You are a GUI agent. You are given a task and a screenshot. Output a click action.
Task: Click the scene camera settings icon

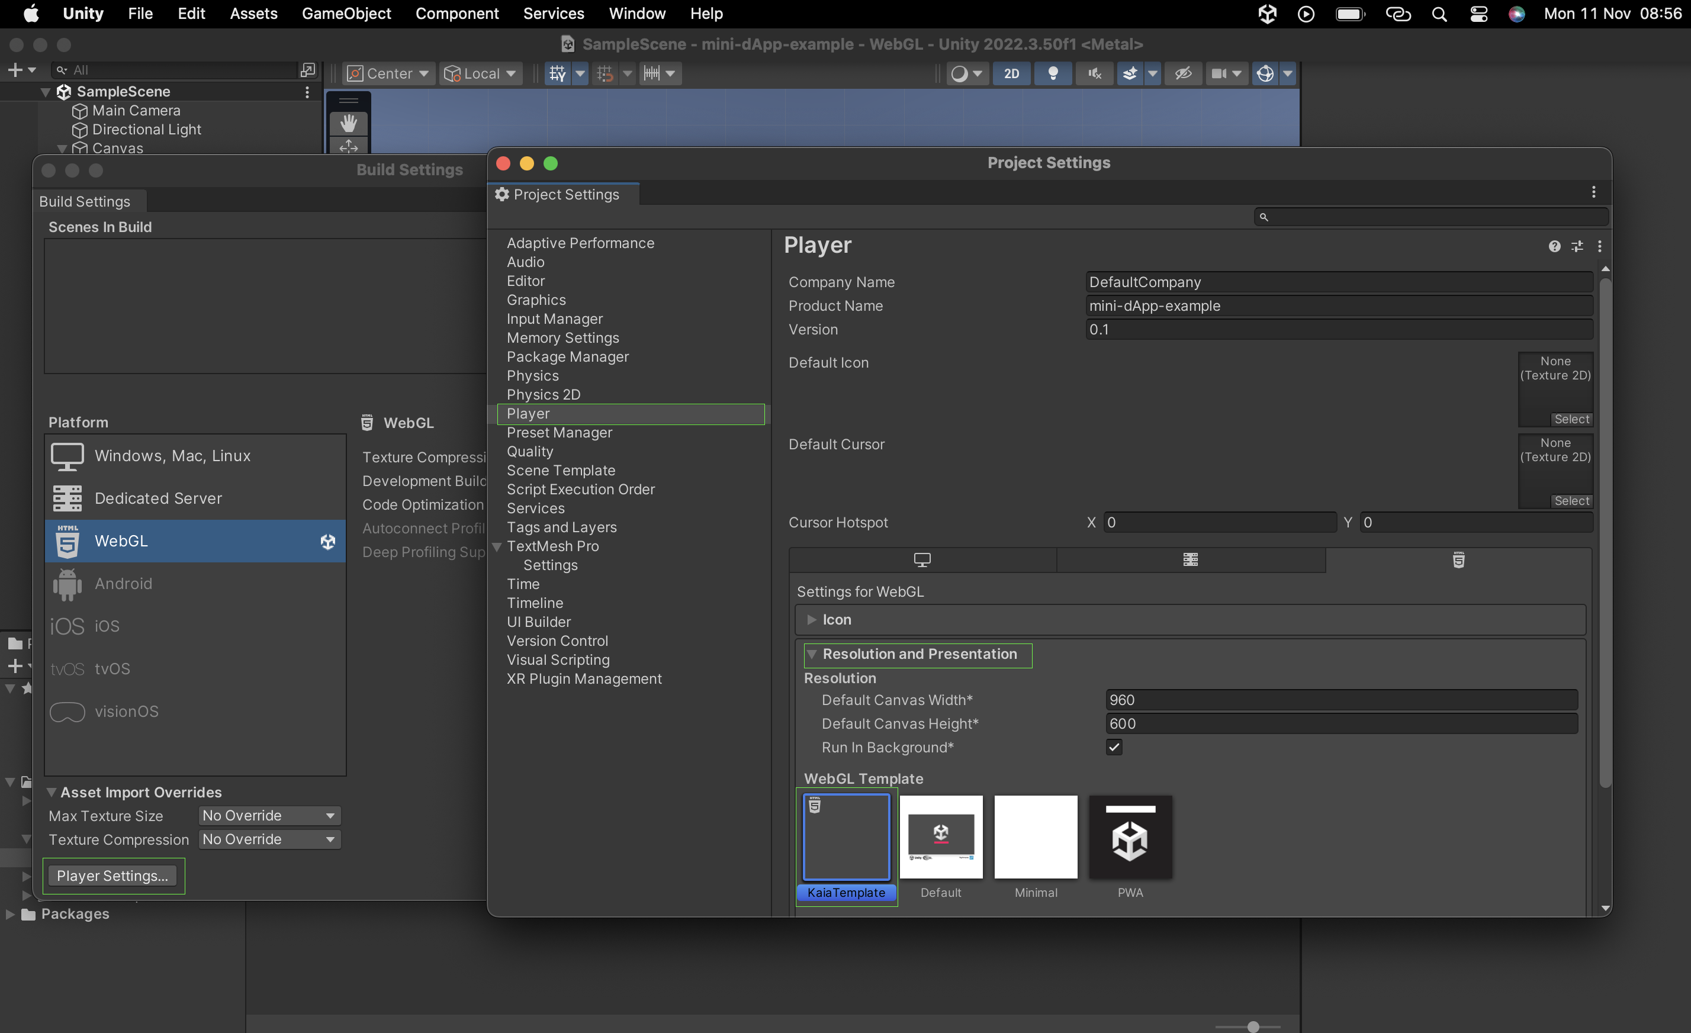click(1219, 73)
